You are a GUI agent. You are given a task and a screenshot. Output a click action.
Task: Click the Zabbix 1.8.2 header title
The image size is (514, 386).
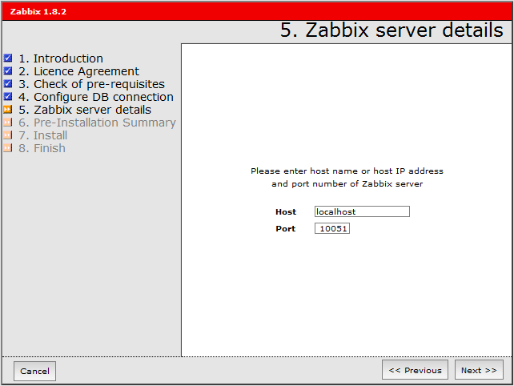tap(38, 11)
